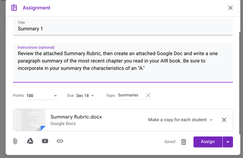The image size is (243, 158).
Task: Open the Google Drive attachment icon
Action: 30,141
